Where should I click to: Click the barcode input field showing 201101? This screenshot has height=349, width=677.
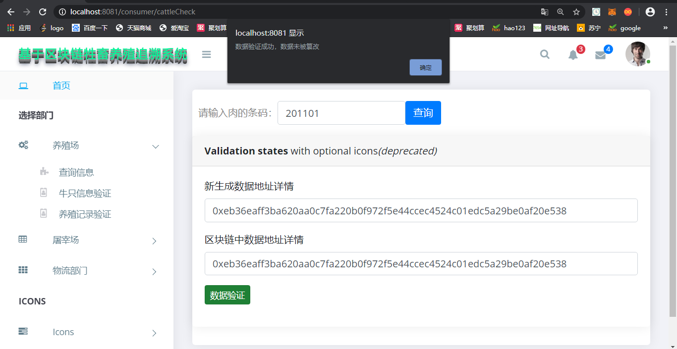point(341,113)
